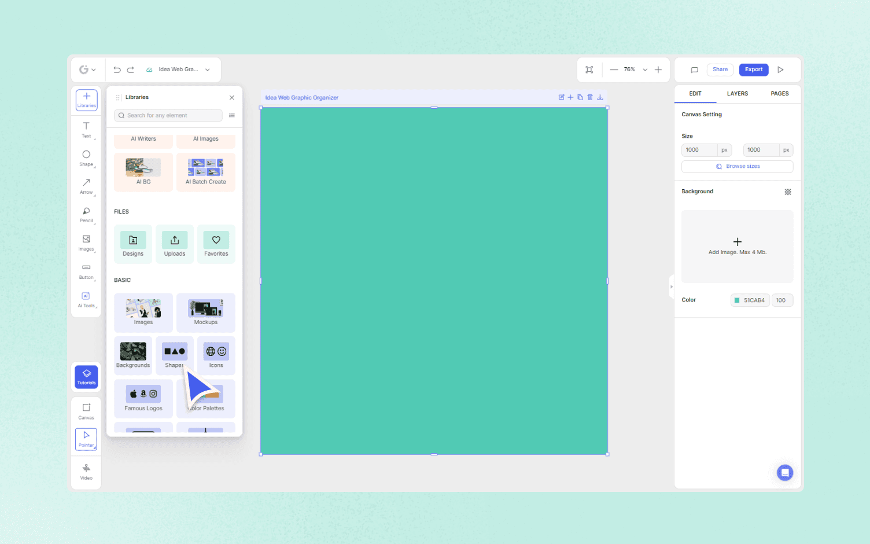Select the Pencil tool
The height and width of the screenshot is (544, 870).
click(x=86, y=215)
